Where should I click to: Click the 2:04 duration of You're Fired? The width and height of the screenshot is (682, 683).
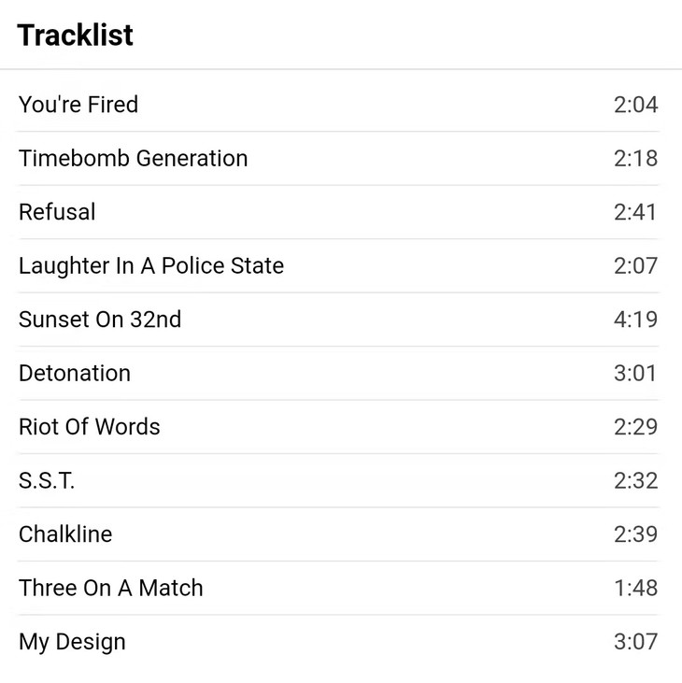pyautogui.click(x=635, y=105)
